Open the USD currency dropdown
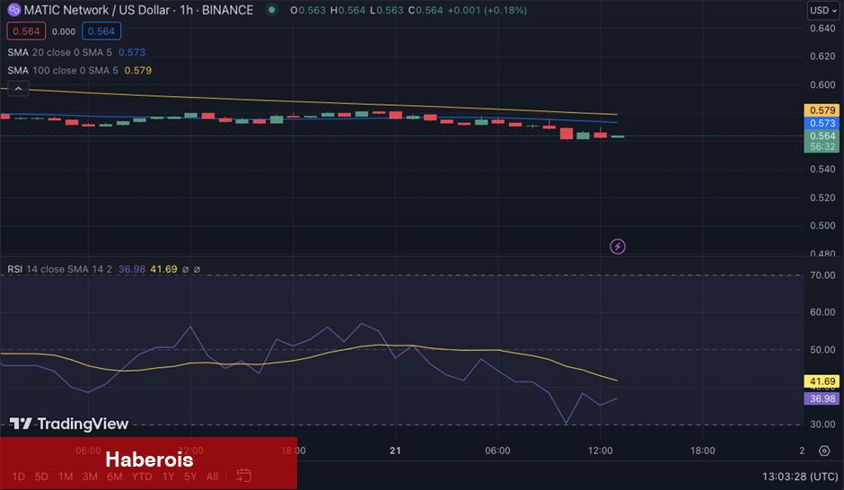 pyautogui.click(x=823, y=10)
